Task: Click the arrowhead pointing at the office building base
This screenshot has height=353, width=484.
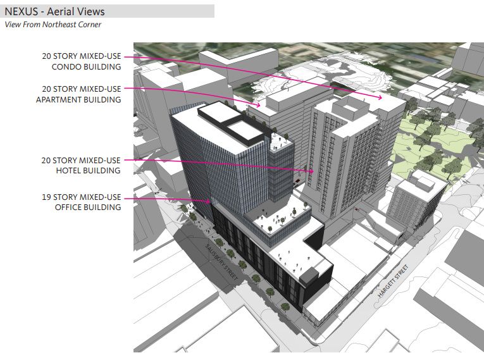Action: coord(209,202)
